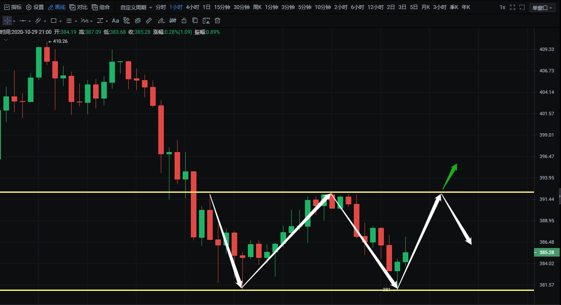Click the trash icon to delete drawings
This screenshot has height=305, width=561.
pos(217,21)
